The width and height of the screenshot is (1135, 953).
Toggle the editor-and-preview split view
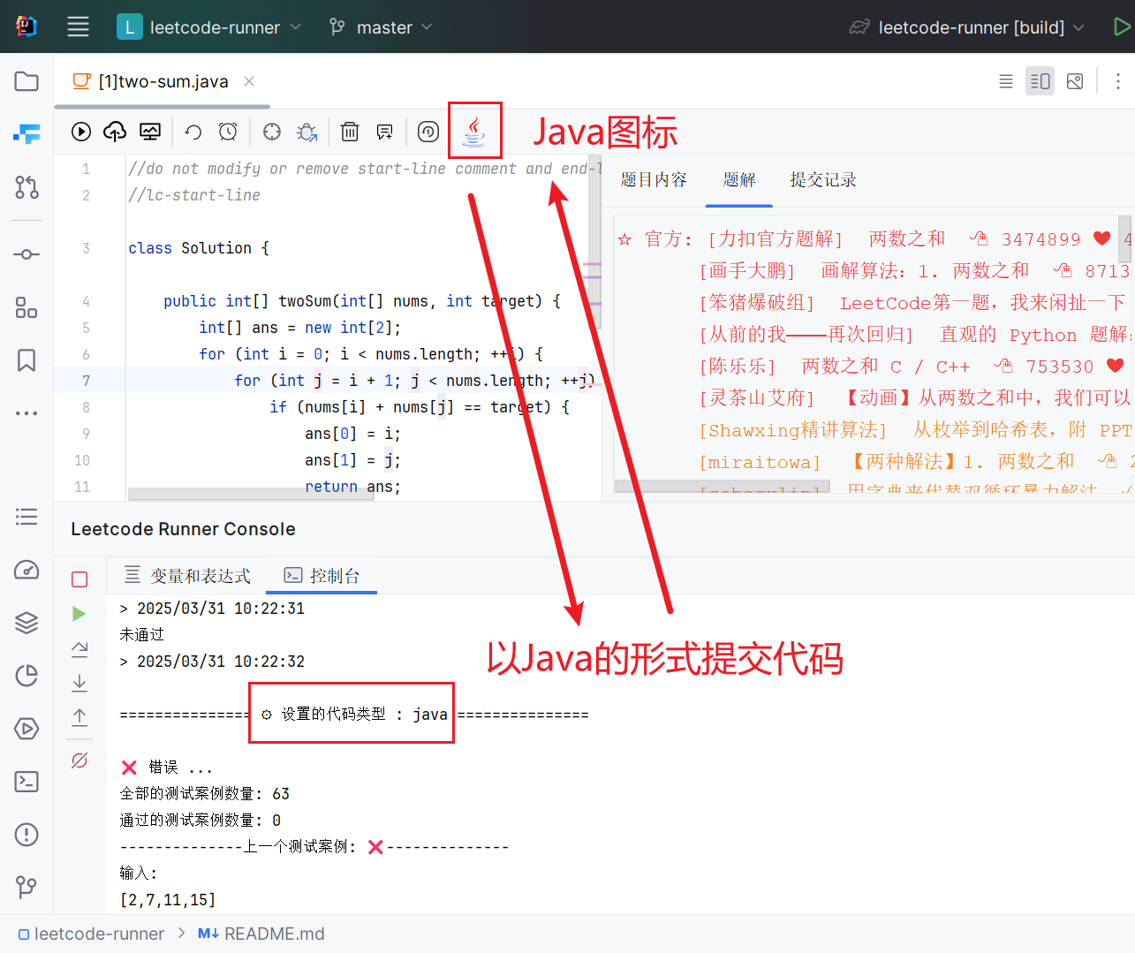point(1040,81)
